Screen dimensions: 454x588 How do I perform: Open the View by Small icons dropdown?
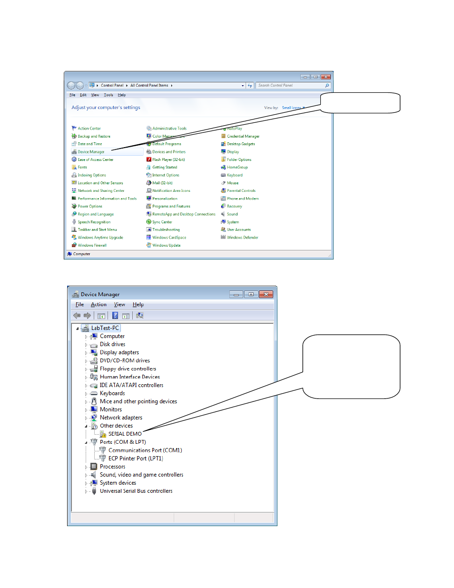(x=293, y=108)
